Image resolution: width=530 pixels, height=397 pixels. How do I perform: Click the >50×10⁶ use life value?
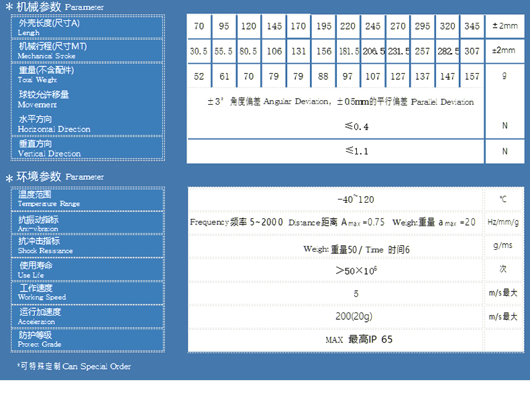356,271
